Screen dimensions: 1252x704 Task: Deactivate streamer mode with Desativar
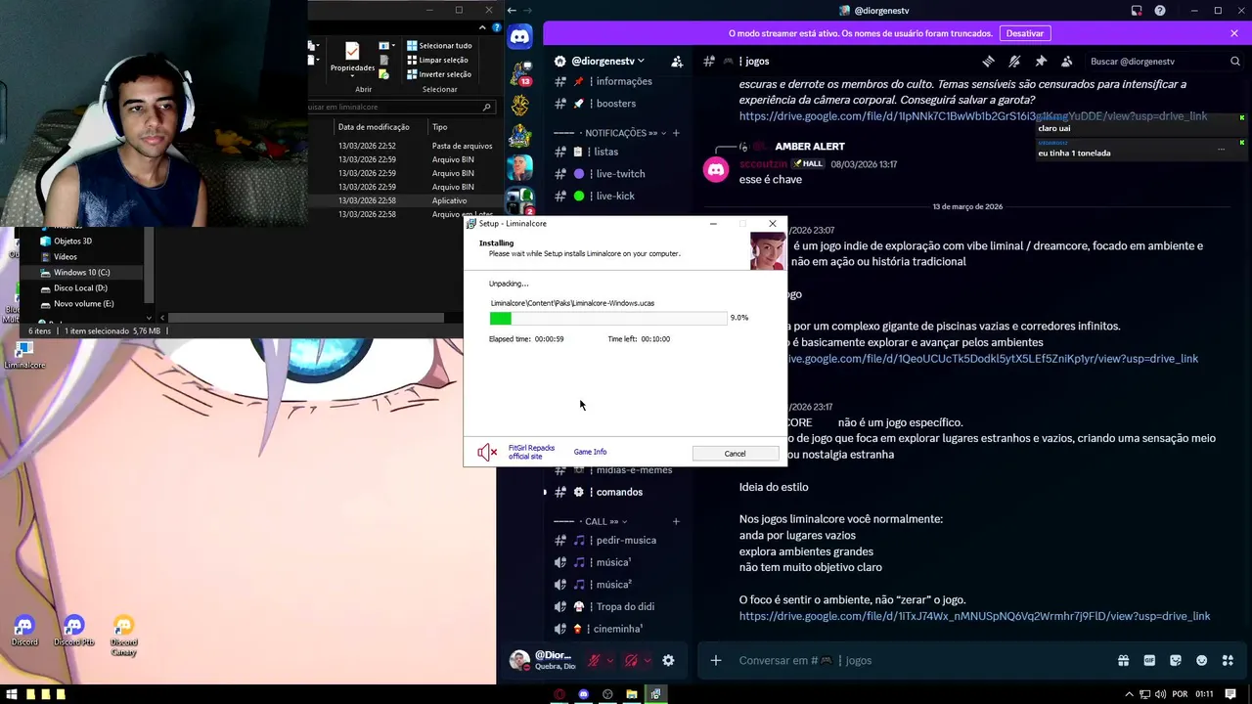pyautogui.click(x=1024, y=33)
